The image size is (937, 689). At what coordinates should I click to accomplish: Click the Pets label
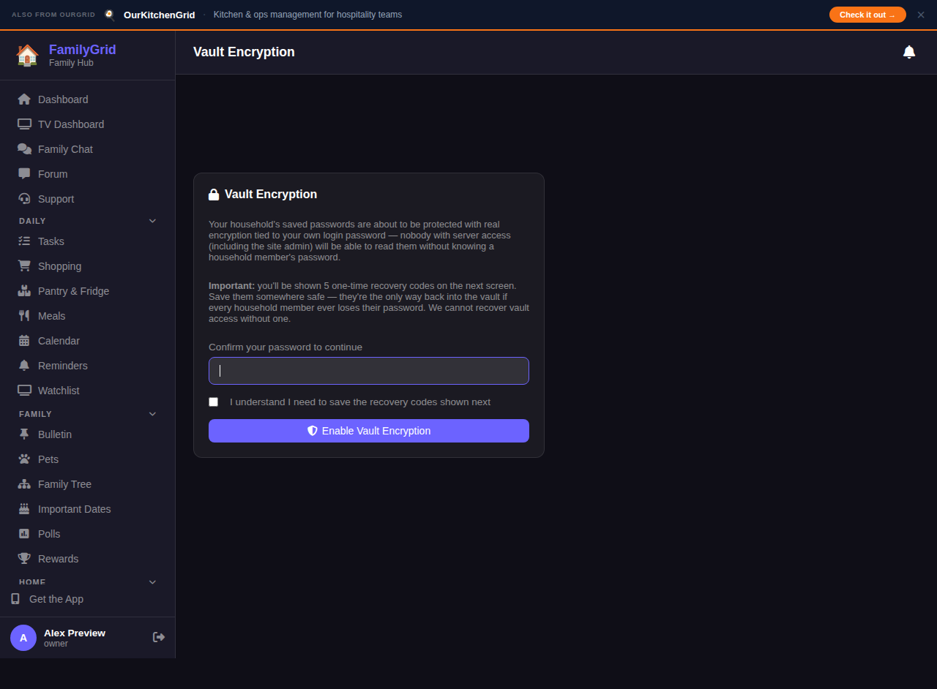(x=48, y=459)
